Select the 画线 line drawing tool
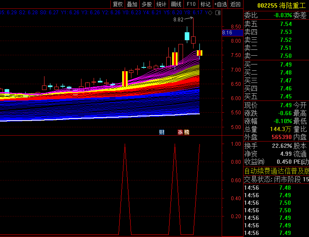Image resolution: width=309 pixels, height=237 pixels. (x=176, y=4)
